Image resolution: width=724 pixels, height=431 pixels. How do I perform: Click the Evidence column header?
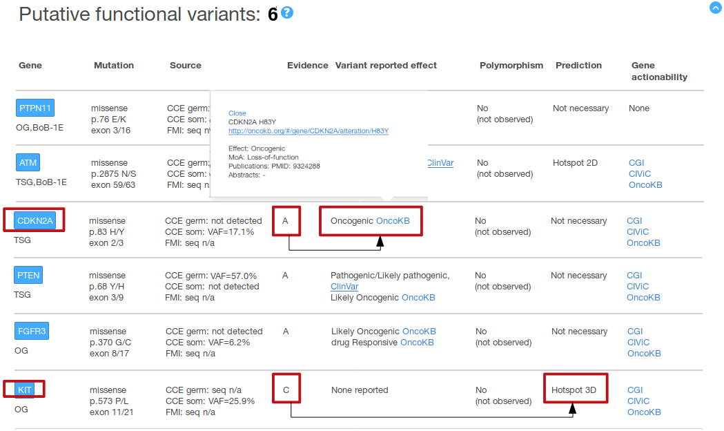click(x=307, y=66)
